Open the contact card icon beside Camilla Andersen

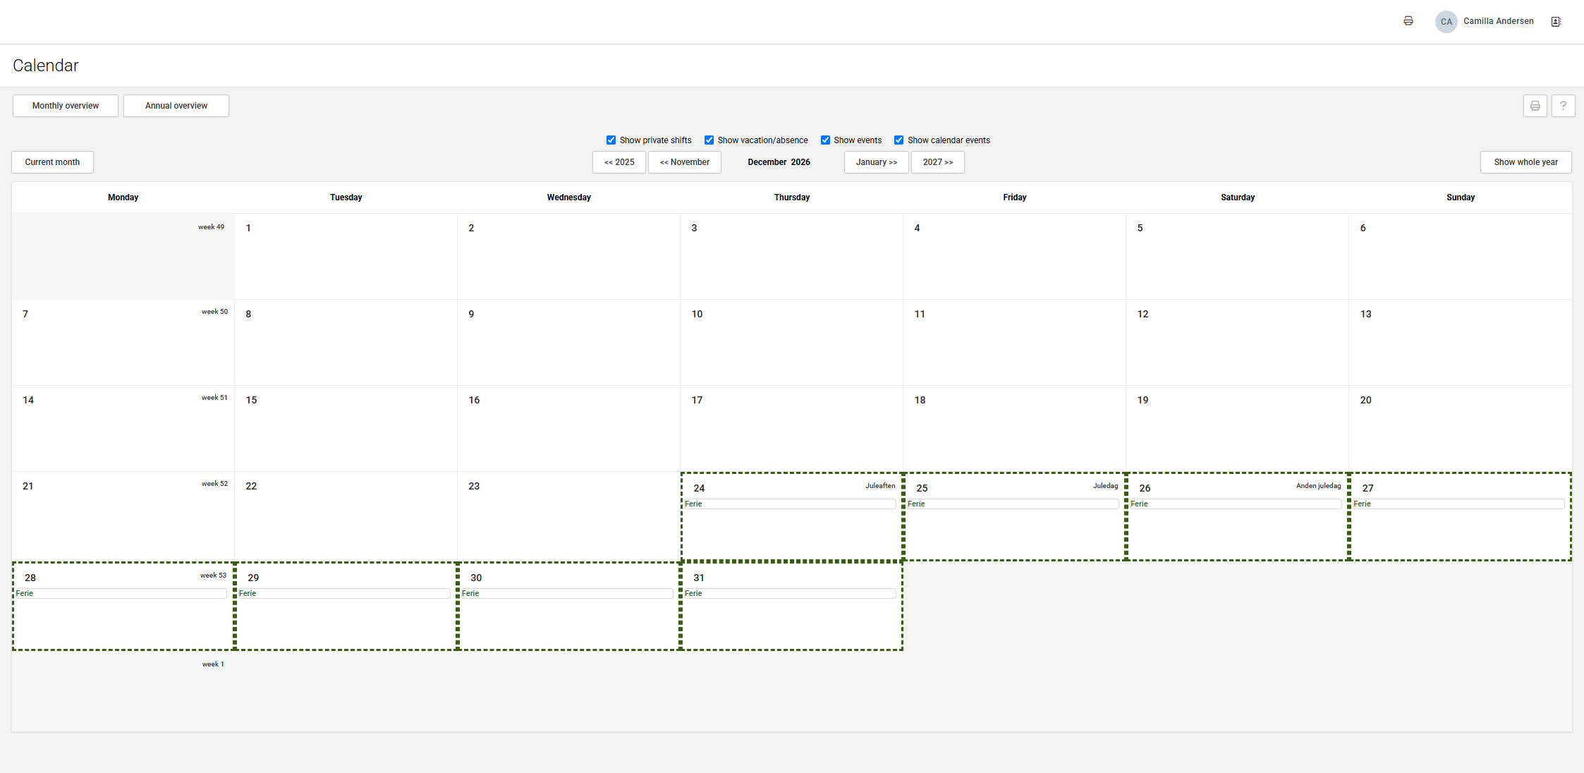(1555, 21)
